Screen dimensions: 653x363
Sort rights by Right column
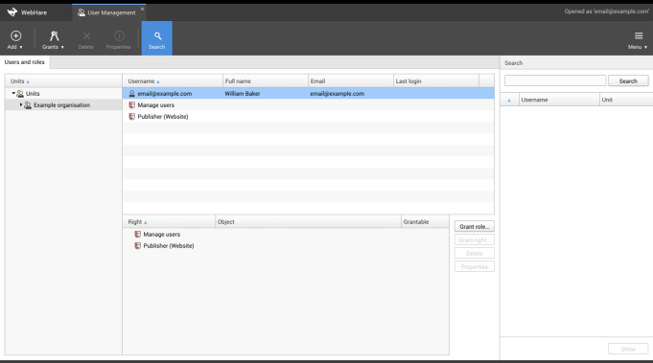169,221
